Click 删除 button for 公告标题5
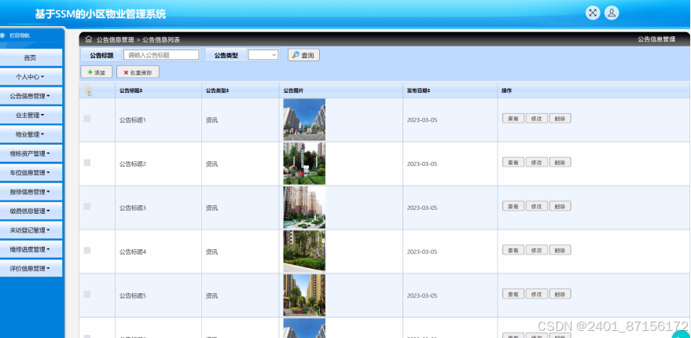 561,294
